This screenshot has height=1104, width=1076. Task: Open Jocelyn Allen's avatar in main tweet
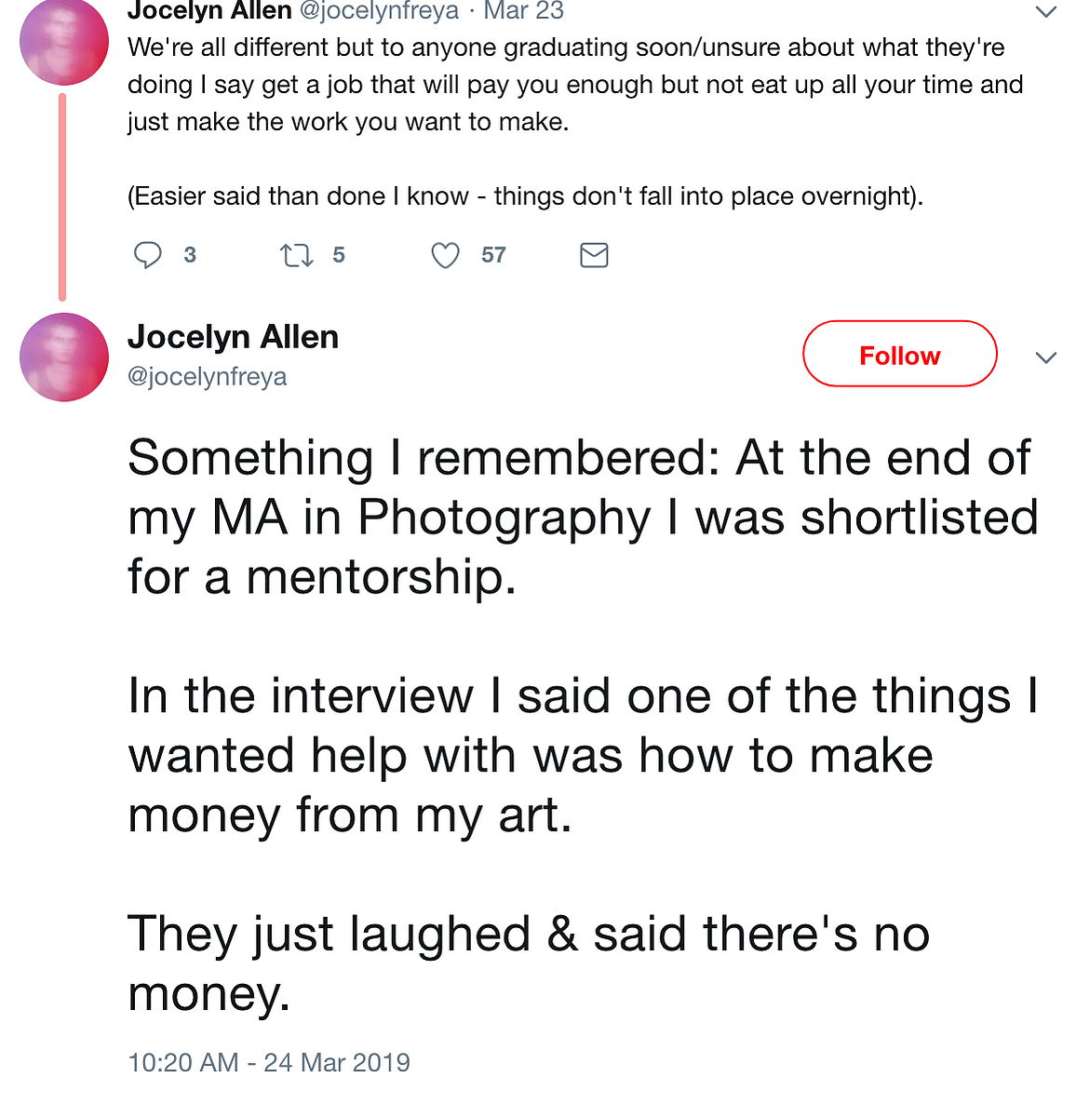pyautogui.click(x=64, y=357)
